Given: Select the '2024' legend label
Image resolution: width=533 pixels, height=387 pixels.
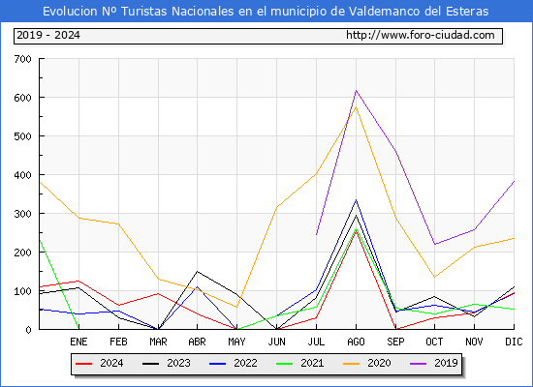Looking at the screenshot, I should (x=111, y=363).
